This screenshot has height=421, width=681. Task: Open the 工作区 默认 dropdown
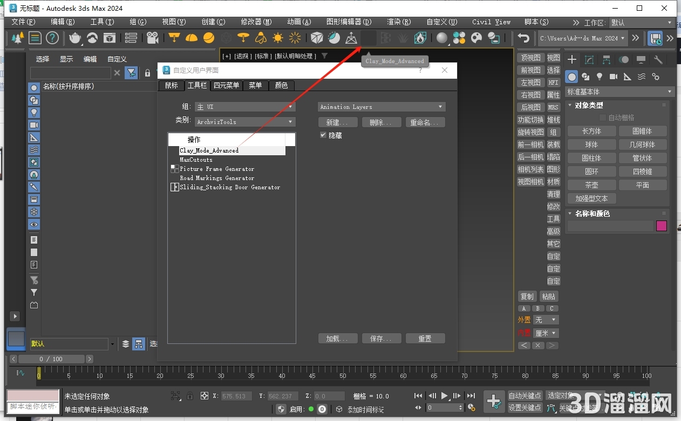point(641,23)
